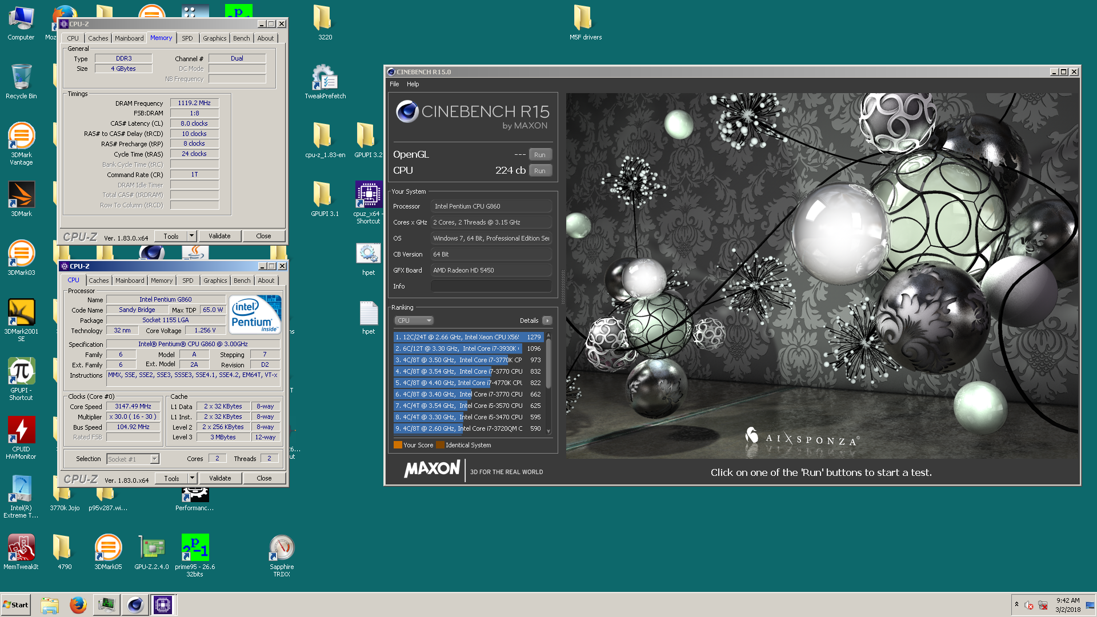Open the Recycle Bin icon
The width and height of the screenshot is (1097, 617).
(x=21, y=82)
